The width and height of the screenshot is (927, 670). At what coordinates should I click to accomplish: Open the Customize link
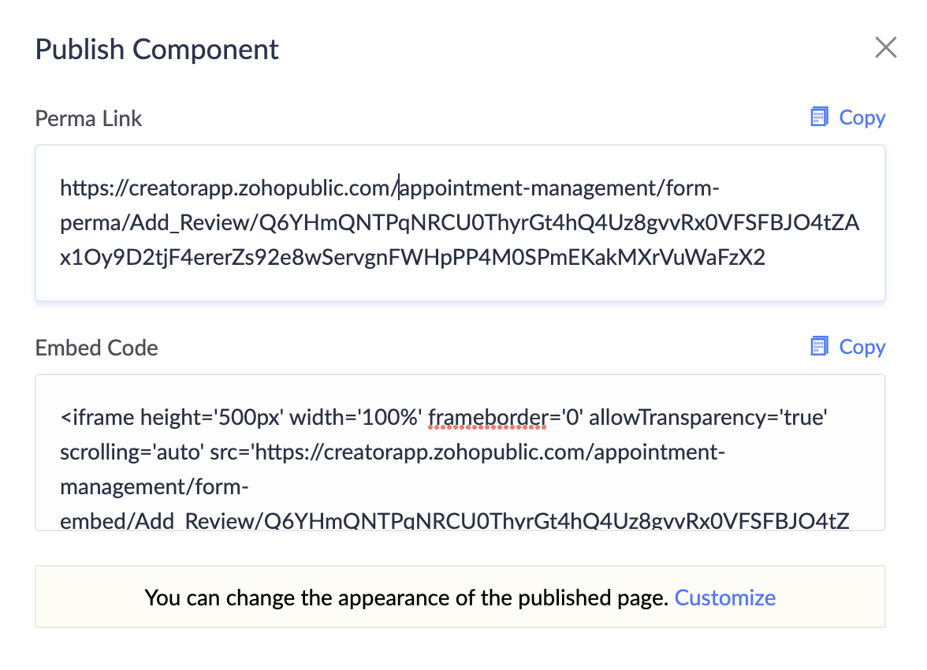click(x=725, y=597)
